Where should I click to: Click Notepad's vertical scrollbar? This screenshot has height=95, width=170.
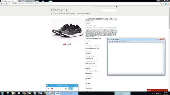163,58
